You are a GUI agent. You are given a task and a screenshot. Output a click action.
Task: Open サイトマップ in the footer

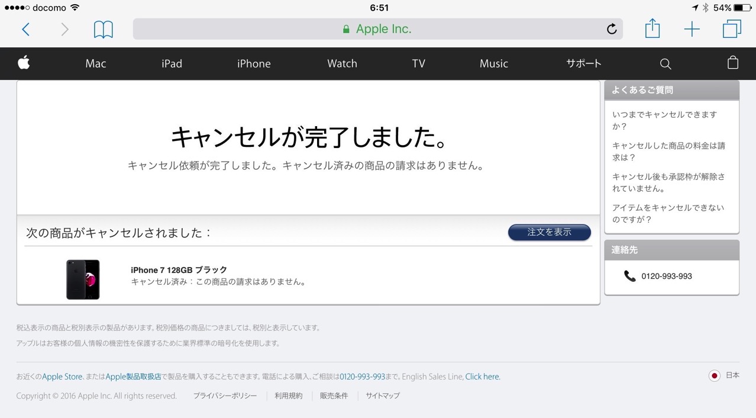pyautogui.click(x=383, y=396)
